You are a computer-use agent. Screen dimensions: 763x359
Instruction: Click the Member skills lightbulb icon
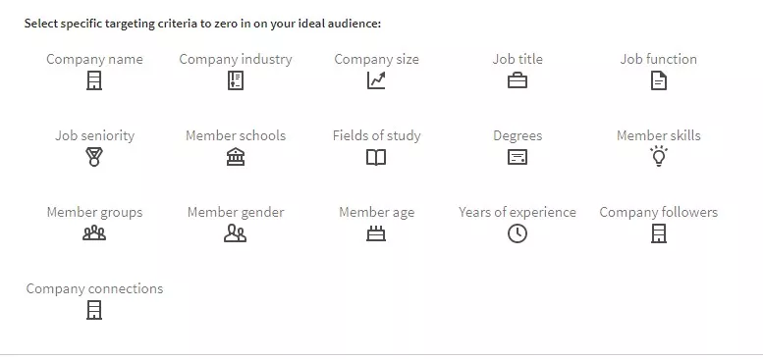coord(658,156)
